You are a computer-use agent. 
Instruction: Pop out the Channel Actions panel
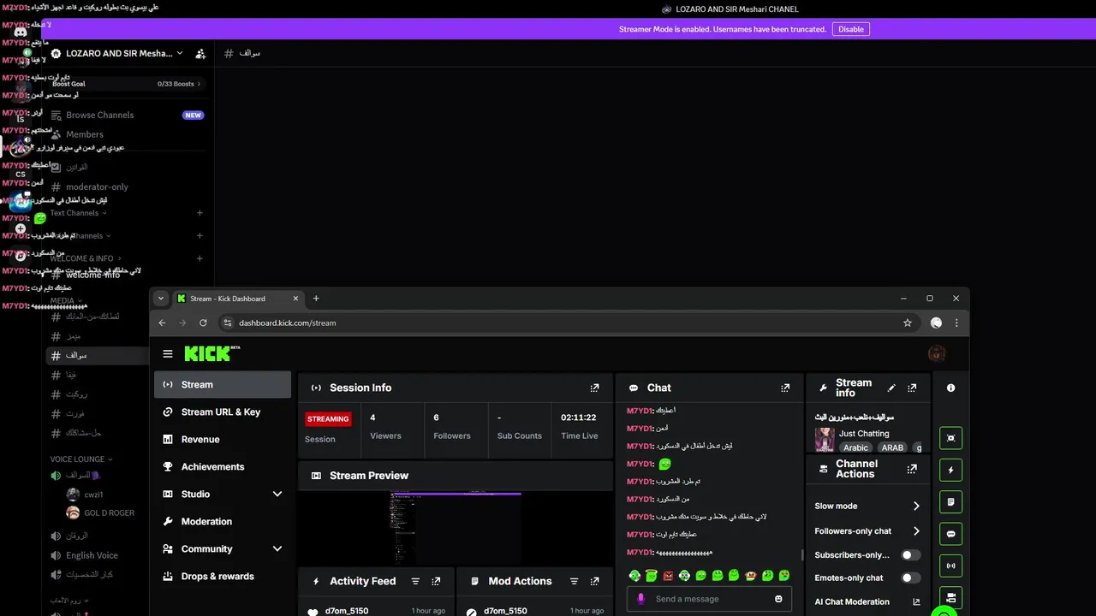pyautogui.click(x=912, y=469)
